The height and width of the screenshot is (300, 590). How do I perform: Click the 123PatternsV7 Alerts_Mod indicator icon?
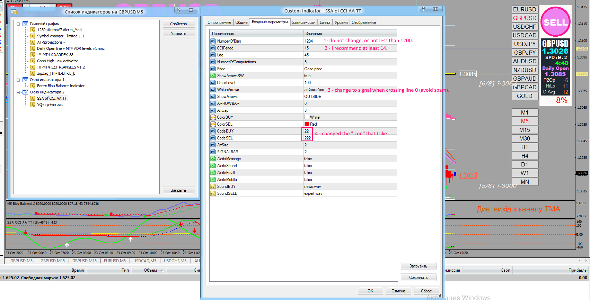click(x=33, y=30)
